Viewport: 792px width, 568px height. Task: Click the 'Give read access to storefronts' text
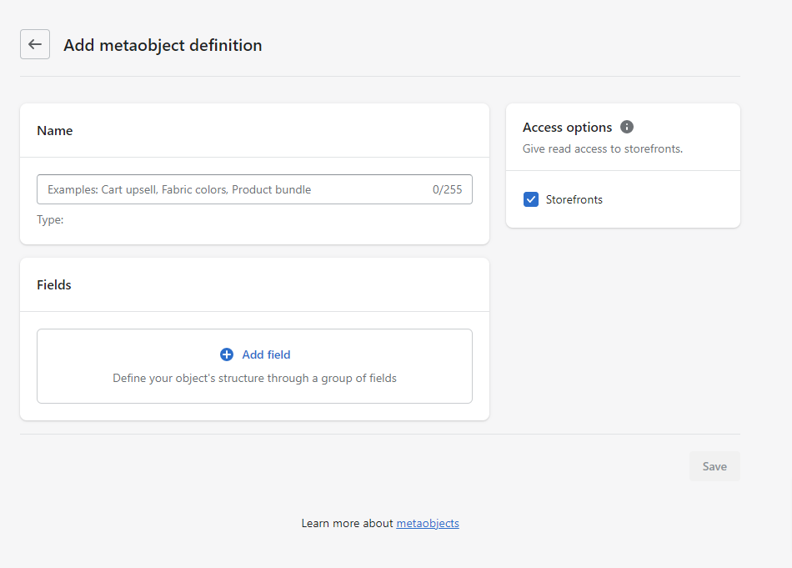pyautogui.click(x=603, y=149)
